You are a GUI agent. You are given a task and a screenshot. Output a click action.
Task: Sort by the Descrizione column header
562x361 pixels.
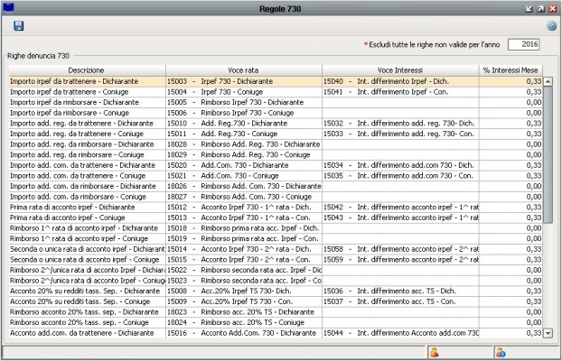85,69
